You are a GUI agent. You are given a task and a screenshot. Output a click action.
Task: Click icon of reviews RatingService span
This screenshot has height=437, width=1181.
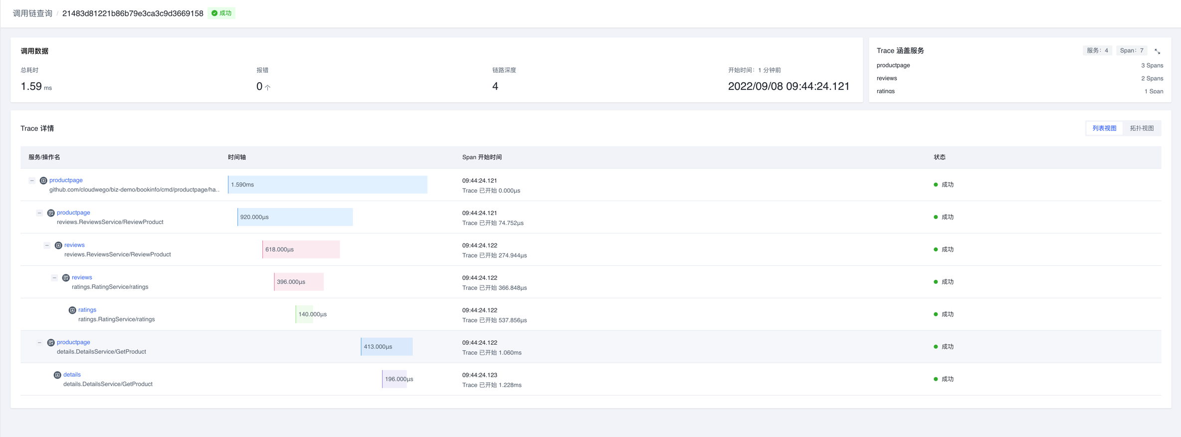(66, 278)
